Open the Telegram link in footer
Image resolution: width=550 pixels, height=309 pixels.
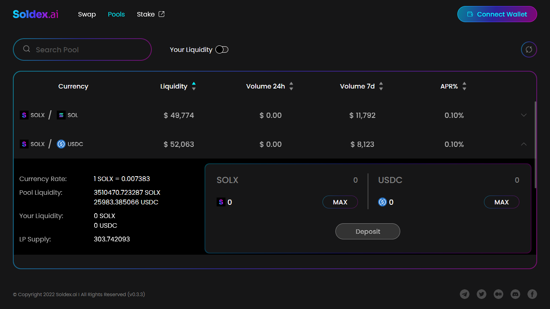tap(465, 294)
